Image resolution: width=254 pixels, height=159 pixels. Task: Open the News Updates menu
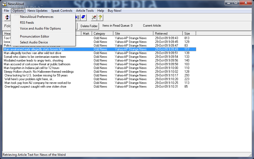click(37, 11)
